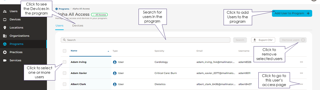Click the adam_xavier_2077 email cell

(216, 73)
